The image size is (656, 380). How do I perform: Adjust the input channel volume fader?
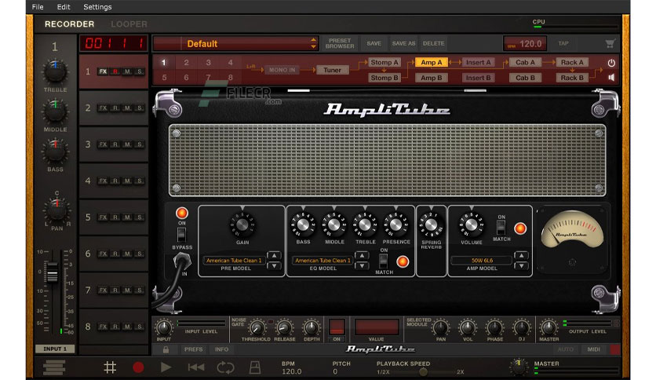tap(53, 272)
